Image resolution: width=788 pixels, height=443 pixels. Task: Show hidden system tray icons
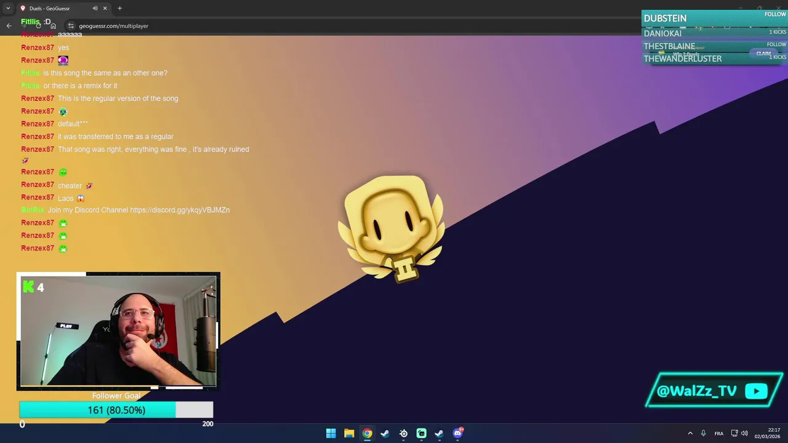pos(689,433)
